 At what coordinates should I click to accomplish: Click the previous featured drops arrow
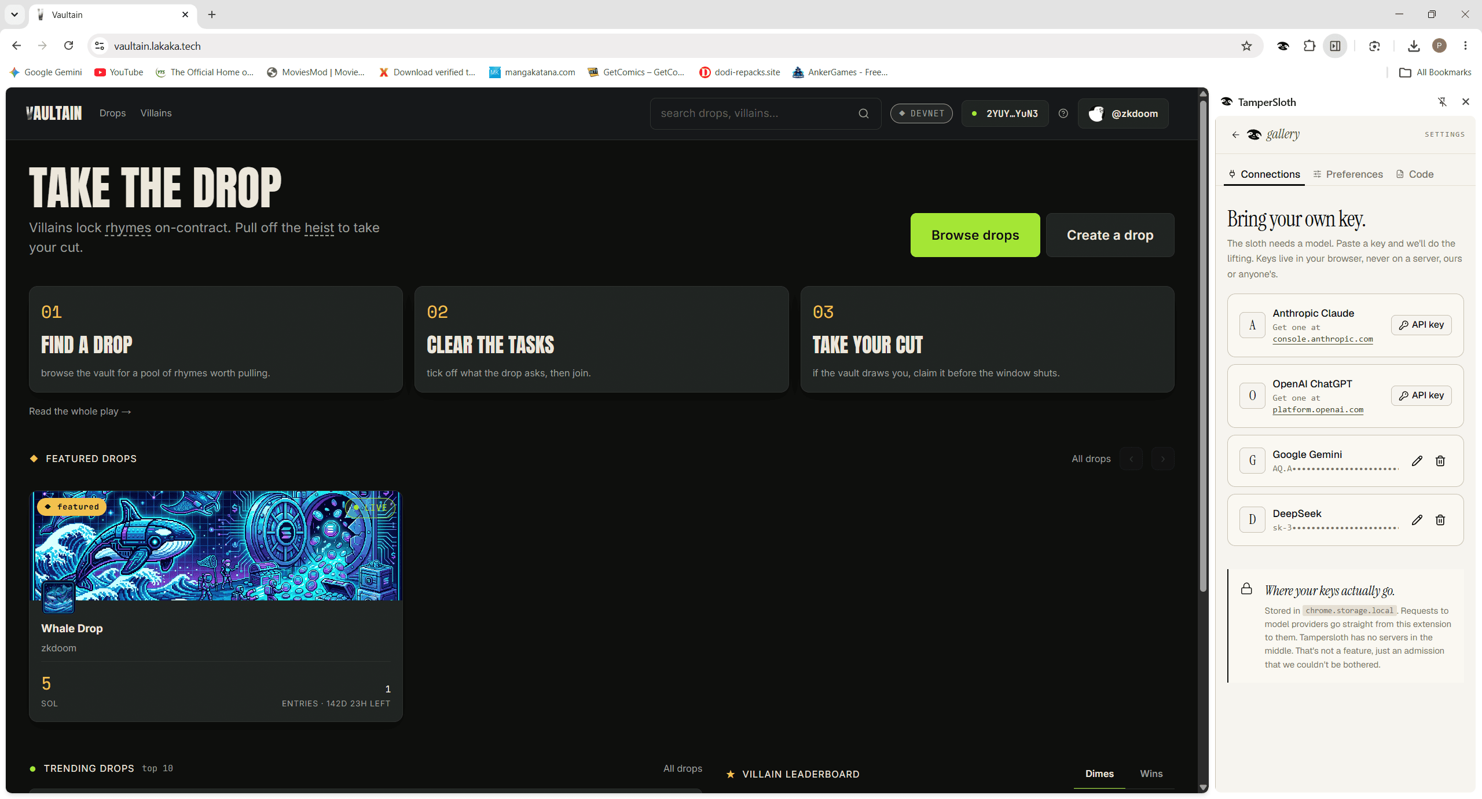(1131, 459)
